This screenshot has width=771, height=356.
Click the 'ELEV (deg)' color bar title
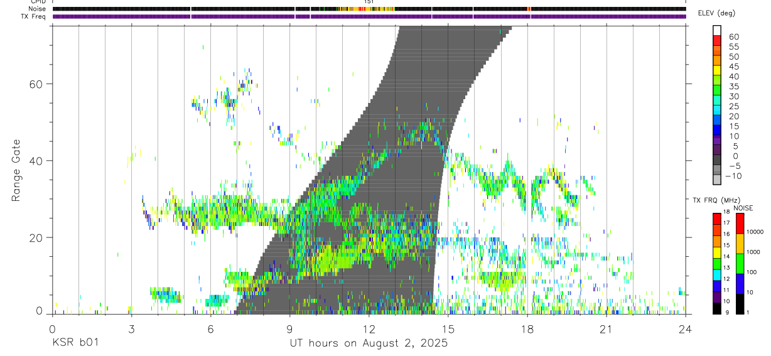[716, 13]
